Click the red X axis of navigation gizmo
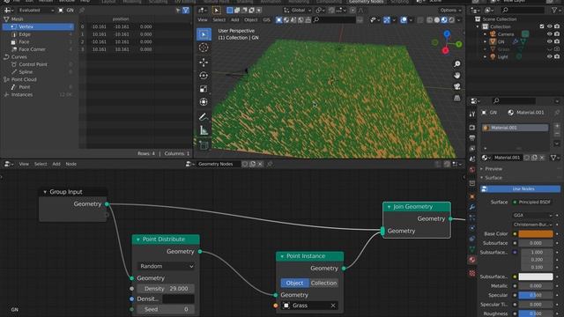The image size is (564, 317). tap(445, 51)
